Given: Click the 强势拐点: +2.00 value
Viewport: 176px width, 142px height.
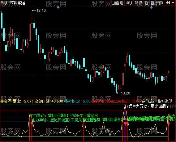Looking at the screenshot, I should point(77,101).
